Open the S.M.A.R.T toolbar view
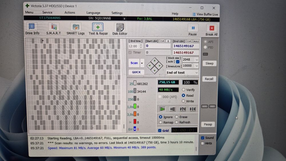The height and width of the screenshot is (161, 286). click(53, 29)
